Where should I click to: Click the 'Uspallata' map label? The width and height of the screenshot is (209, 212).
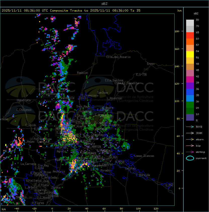pyautogui.click(x=24, y=100)
